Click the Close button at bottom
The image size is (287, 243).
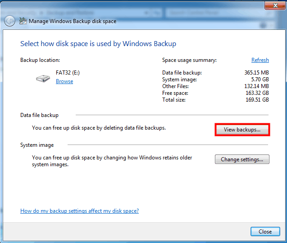point(265,232)
